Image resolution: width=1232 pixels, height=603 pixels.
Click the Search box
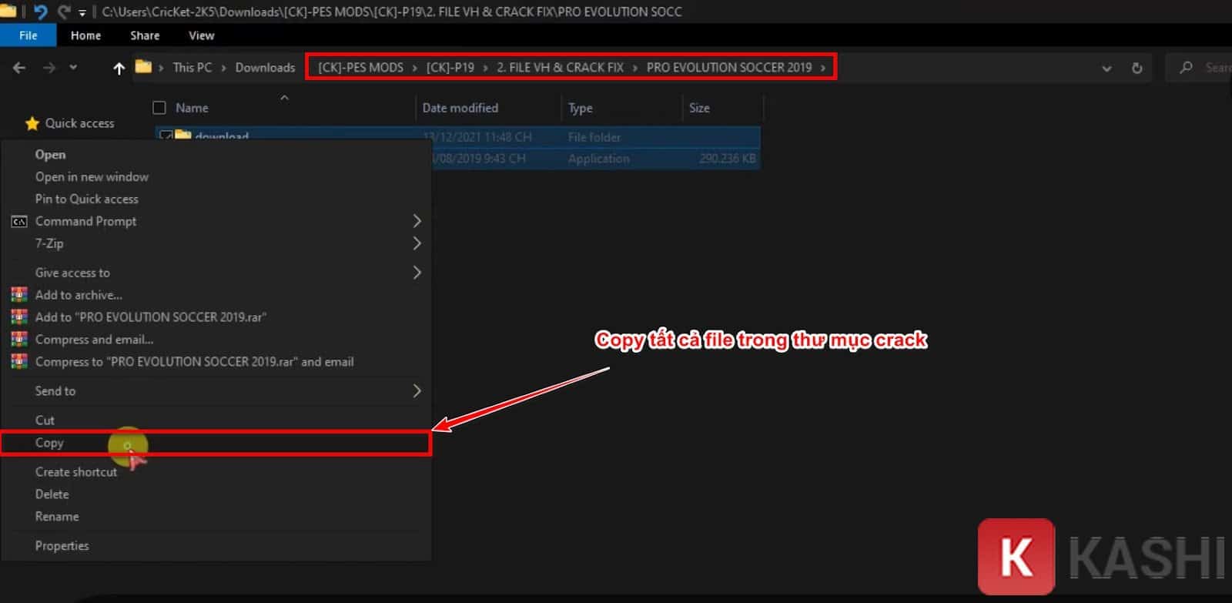[x=1200, y=68]
